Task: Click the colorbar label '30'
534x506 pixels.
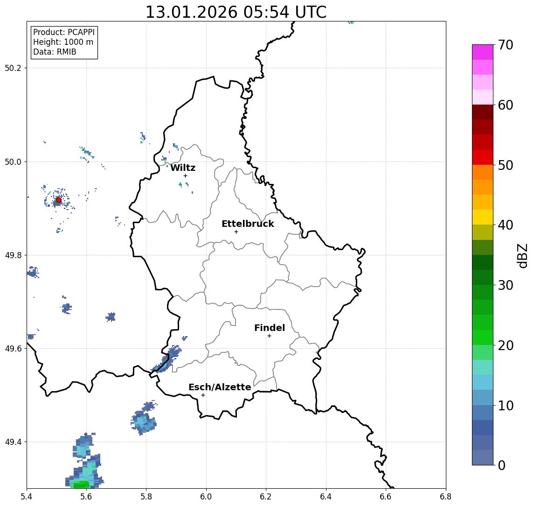Action: tap(506, 285)
